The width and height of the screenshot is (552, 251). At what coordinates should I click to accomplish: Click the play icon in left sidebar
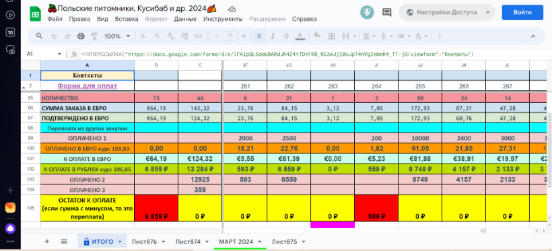[x=10, y=15]
